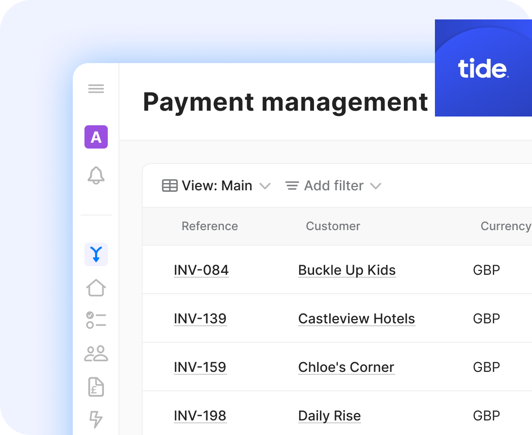Open invoice INV-084
The width and height of the screenshot is (532, 435).
(x=201, y=270)
